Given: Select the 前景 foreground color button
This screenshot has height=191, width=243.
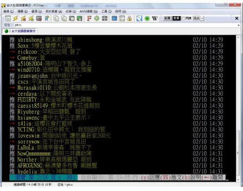Looking at the screenshot, I should [x=167, y=18].
